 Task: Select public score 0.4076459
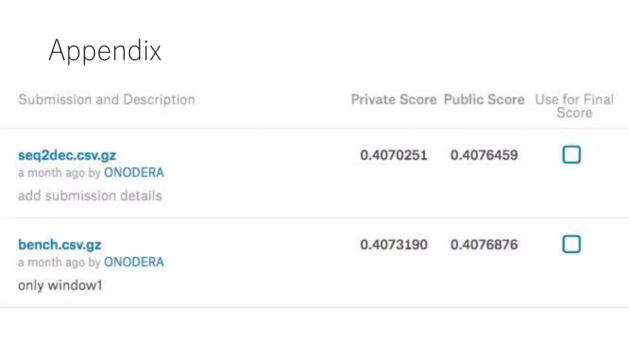point(484,155)
